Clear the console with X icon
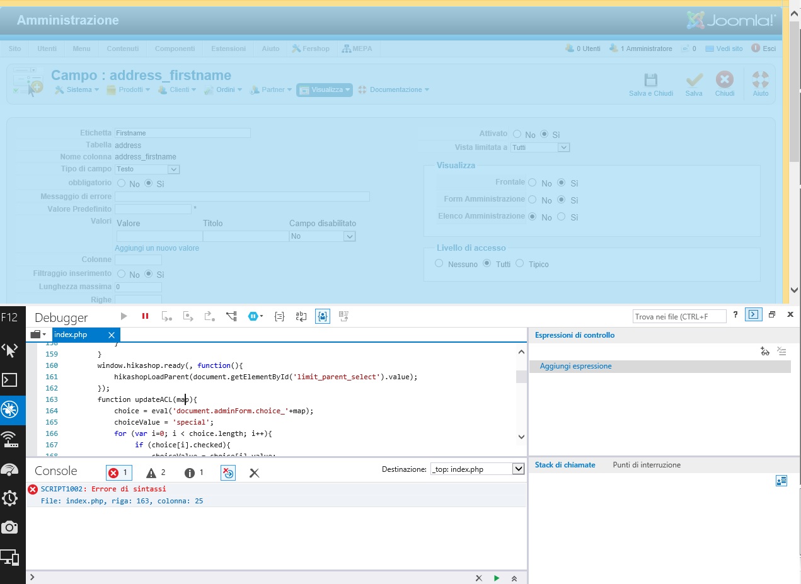 pos(254,472)
